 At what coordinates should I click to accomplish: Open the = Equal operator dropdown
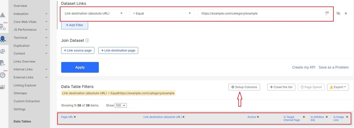[x=162, y=14]
